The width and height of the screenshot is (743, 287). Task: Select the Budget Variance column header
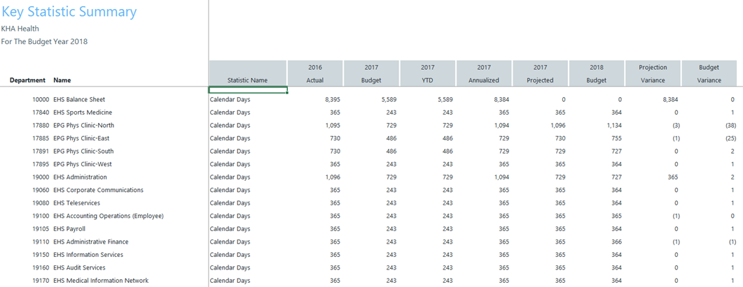point(709,74)
